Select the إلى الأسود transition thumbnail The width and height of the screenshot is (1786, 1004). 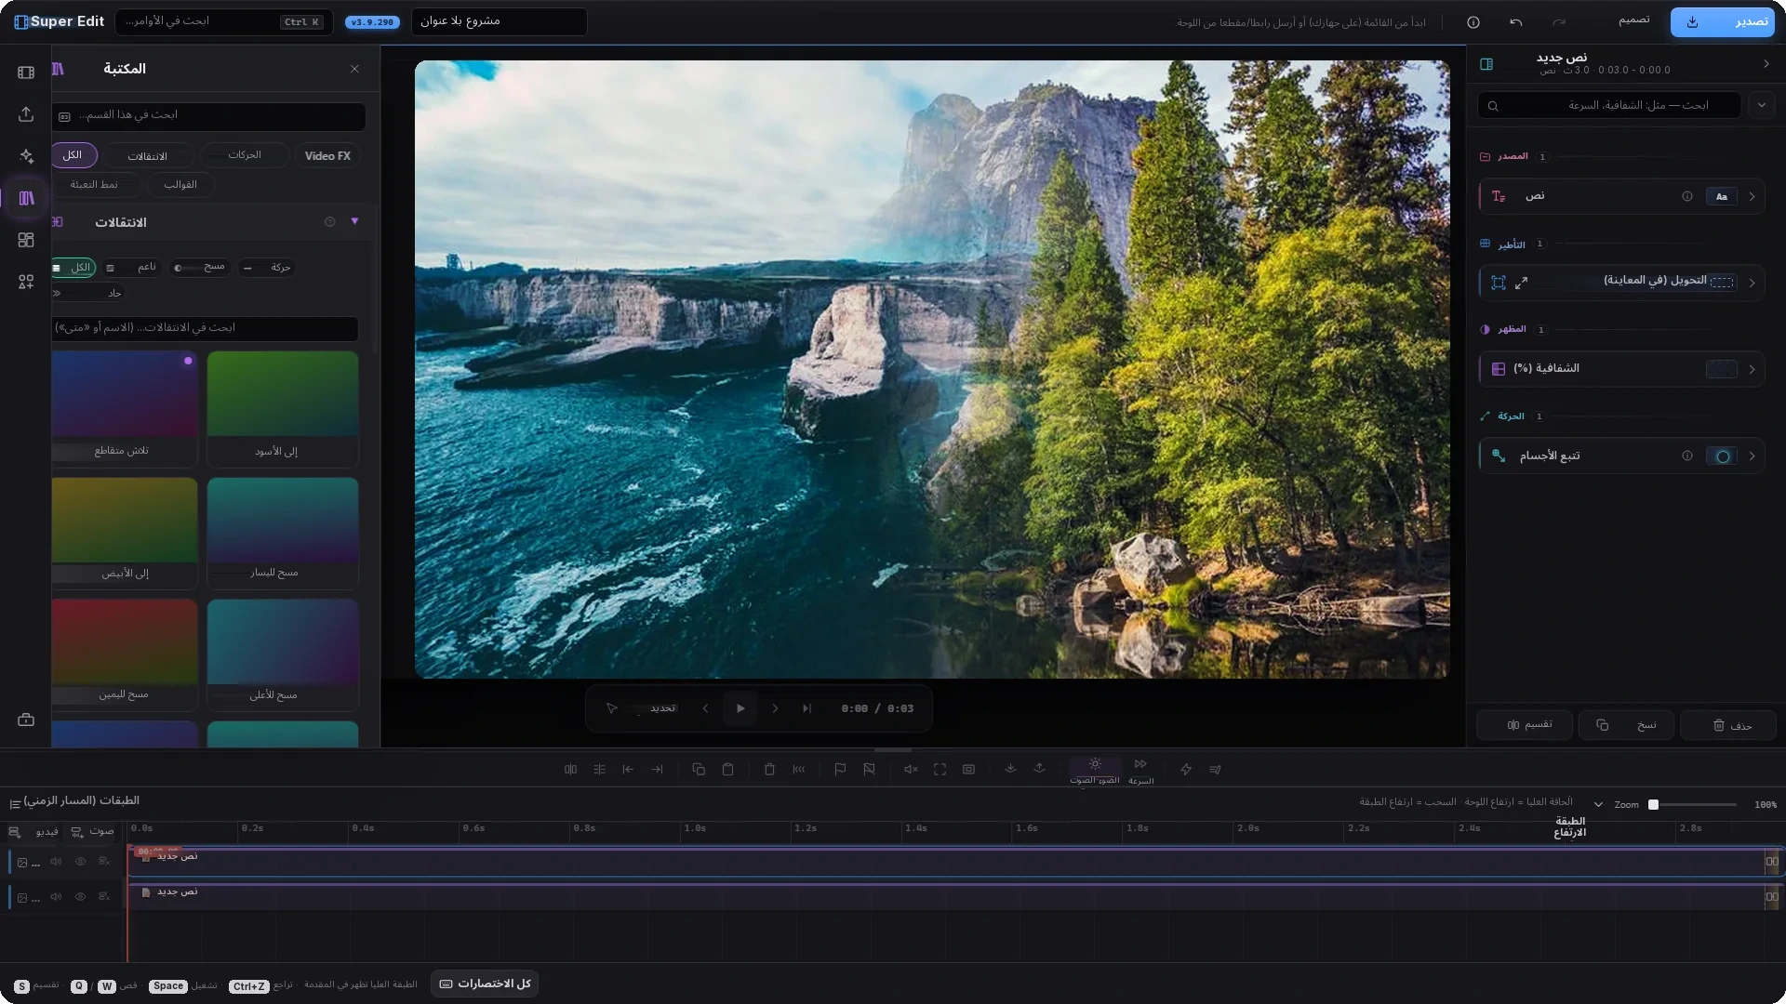click(283, 408)
